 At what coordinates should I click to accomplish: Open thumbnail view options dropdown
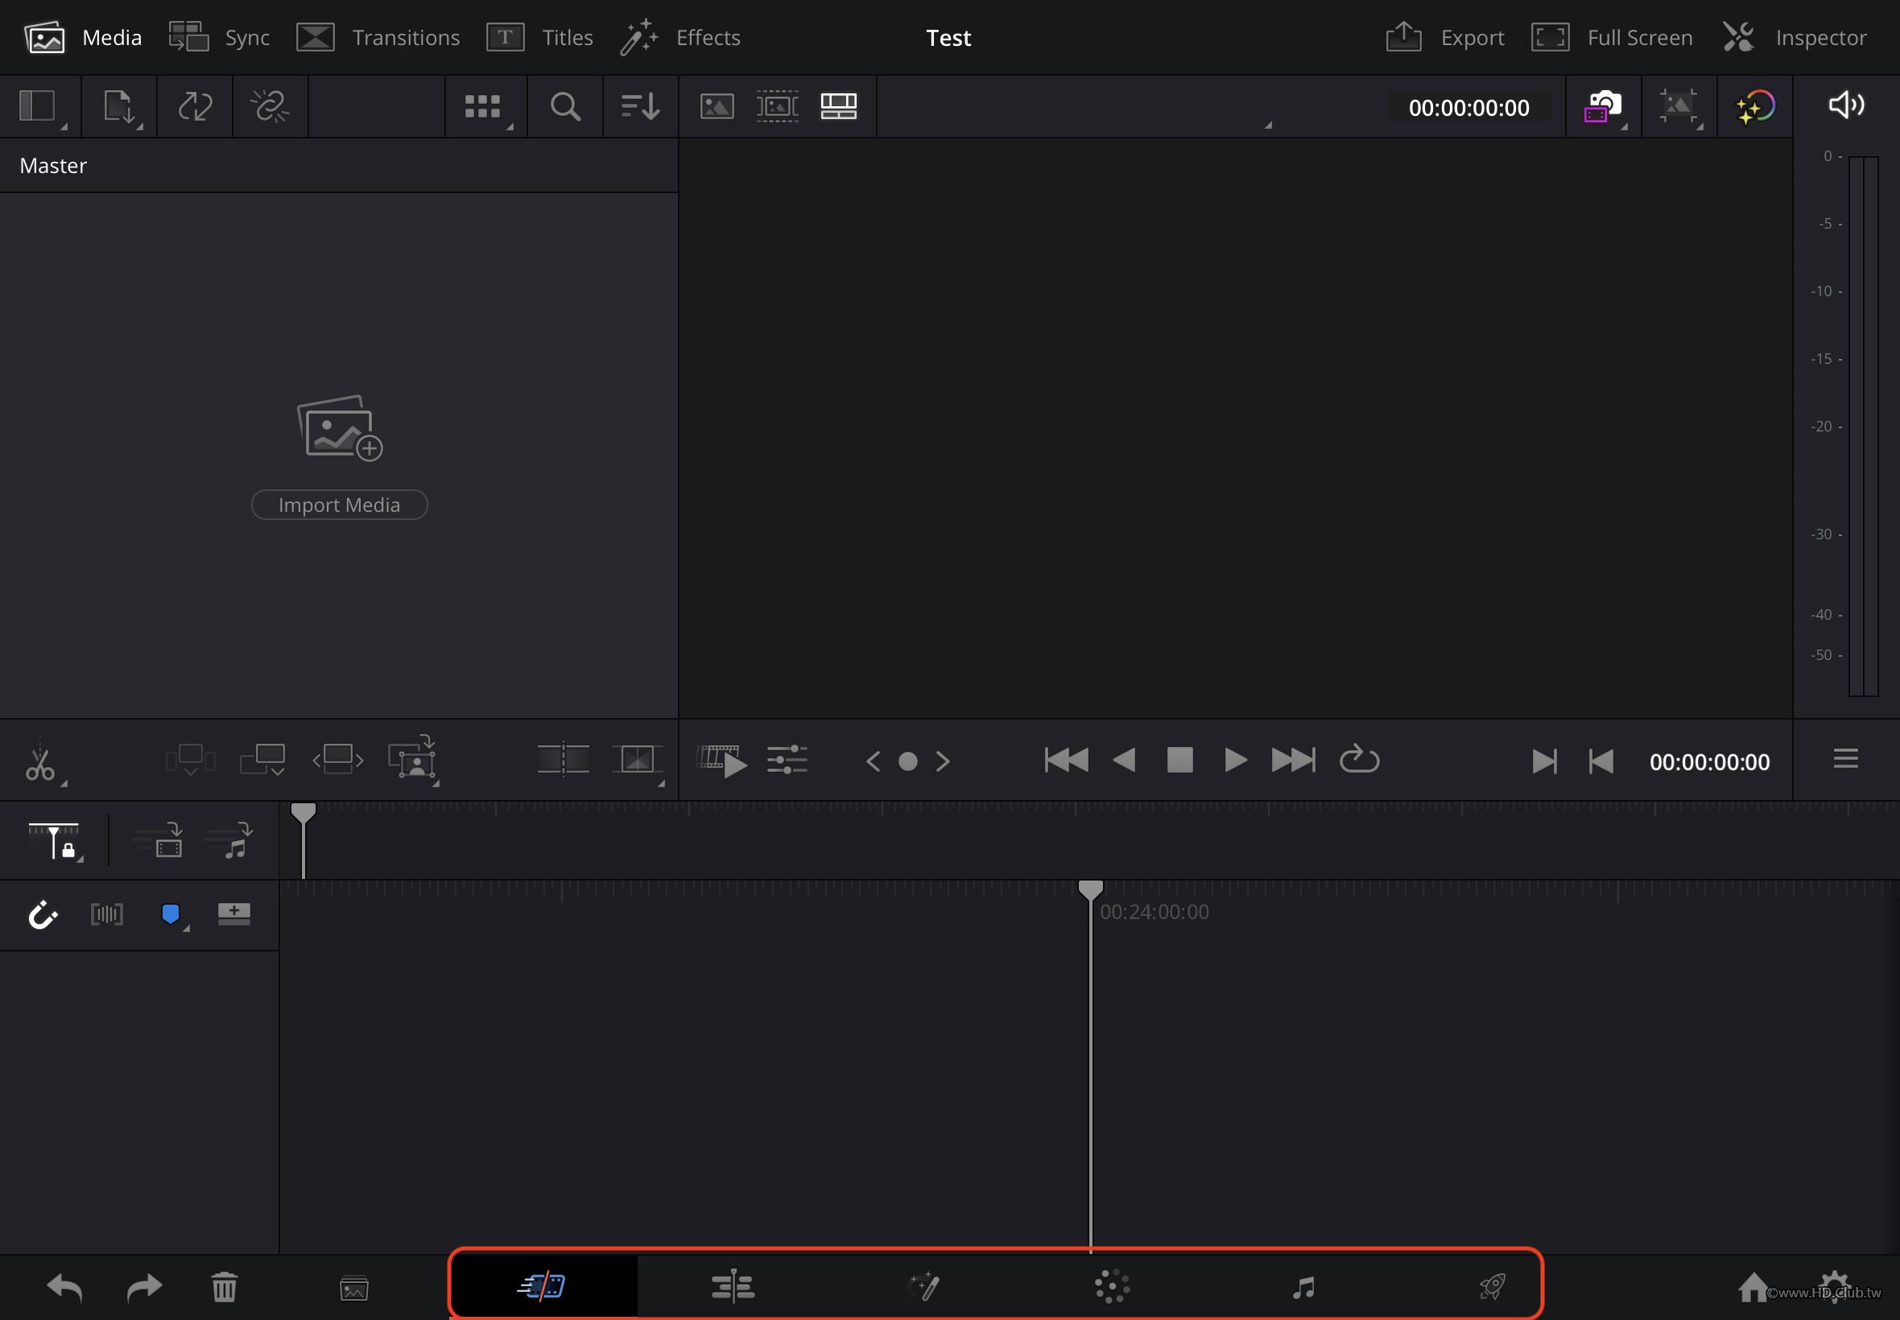tap(485, 107)
